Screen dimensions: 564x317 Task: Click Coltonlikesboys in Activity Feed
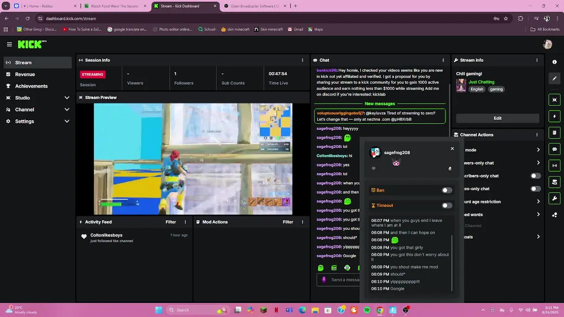click(106, 236)
